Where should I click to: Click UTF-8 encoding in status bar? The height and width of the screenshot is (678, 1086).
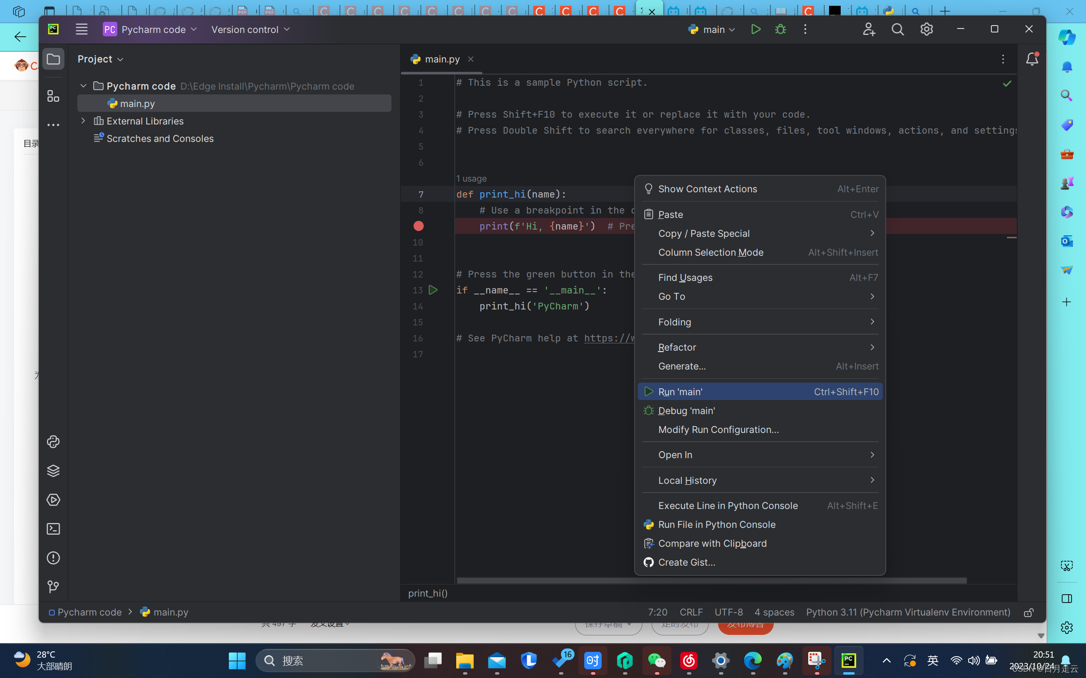click(728, 613)
